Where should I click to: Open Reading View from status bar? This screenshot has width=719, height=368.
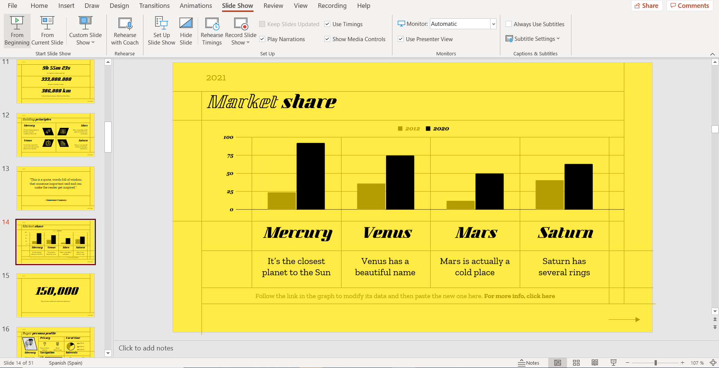[595, 362]
